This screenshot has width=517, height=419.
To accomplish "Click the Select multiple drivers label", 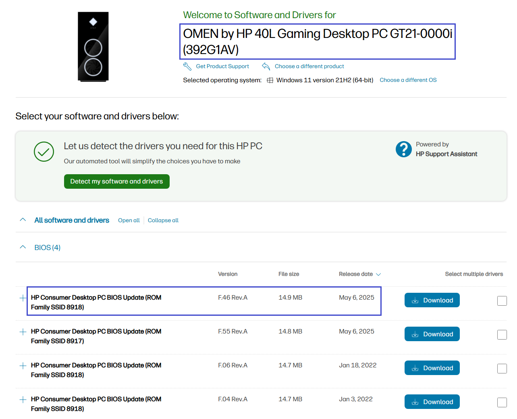I will click(474, 274).
